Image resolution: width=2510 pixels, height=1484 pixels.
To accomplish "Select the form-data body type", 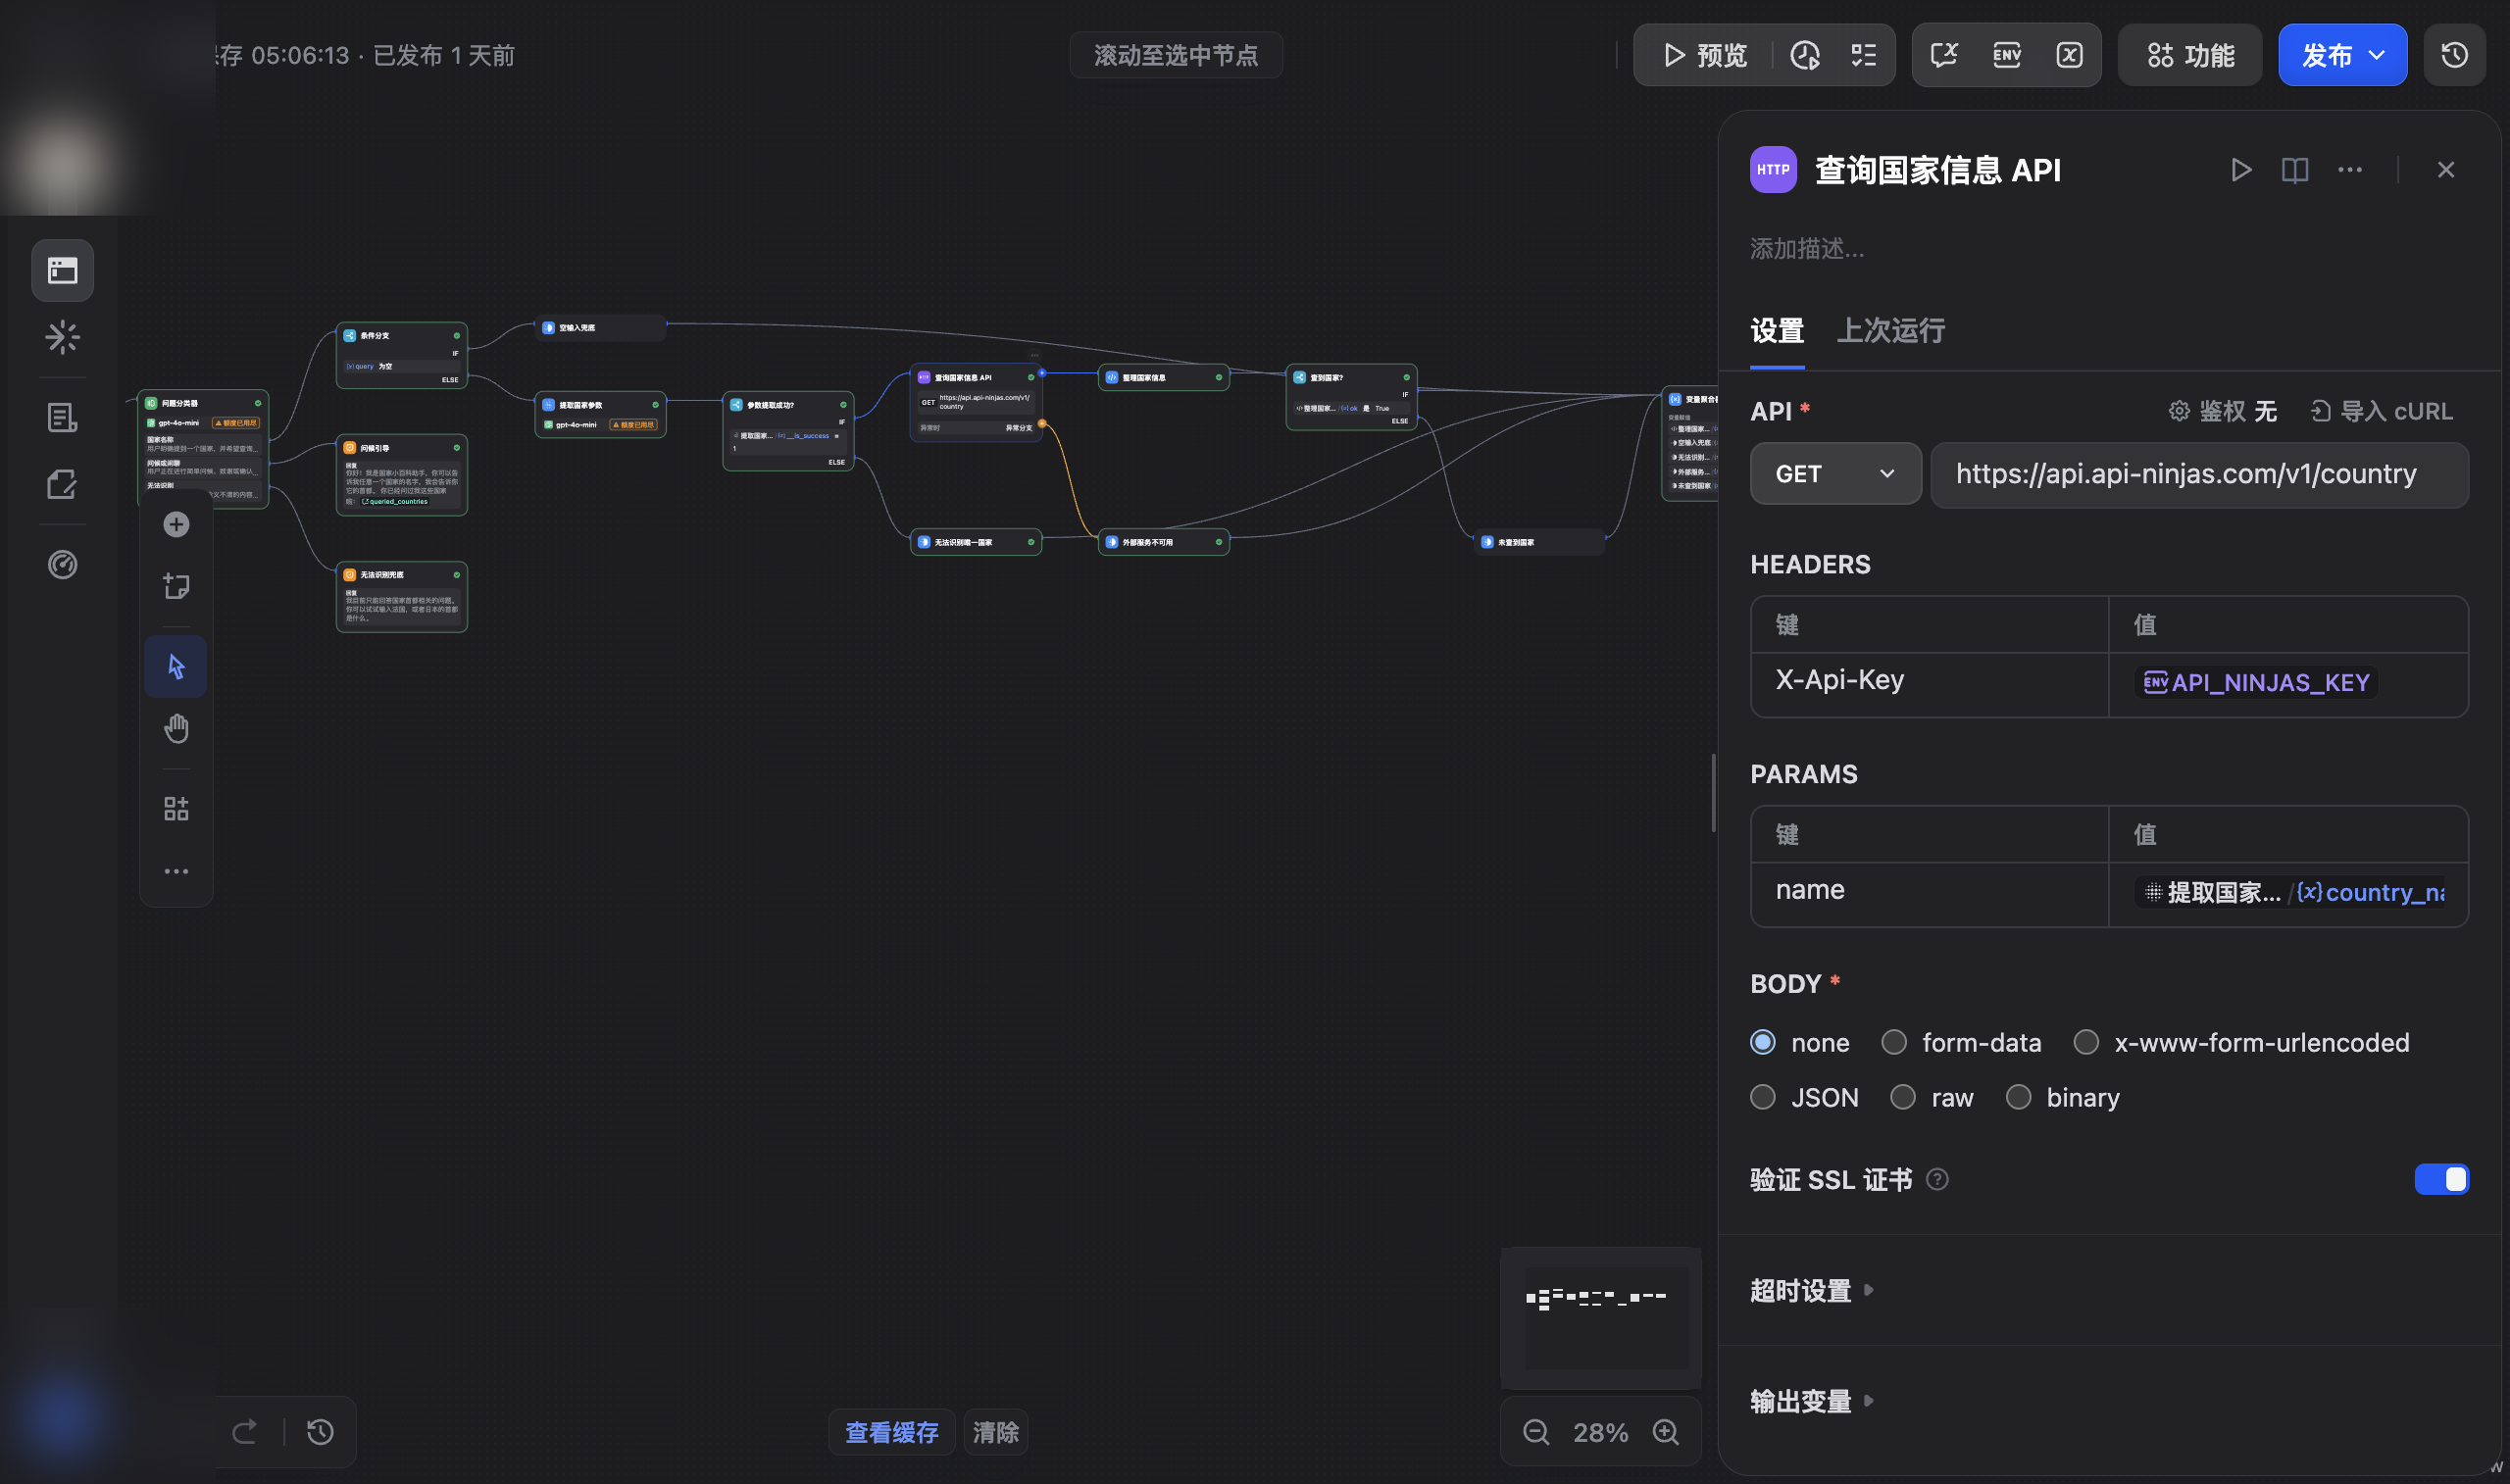I will pos(1894,1042).
